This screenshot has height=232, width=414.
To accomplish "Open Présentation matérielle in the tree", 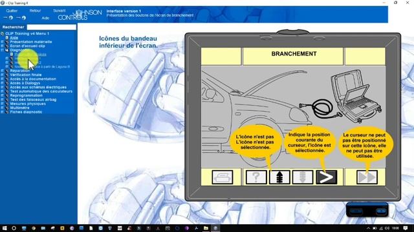I will tap(31, 42).
